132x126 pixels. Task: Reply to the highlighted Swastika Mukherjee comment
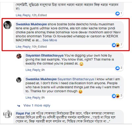click(27, 47)
